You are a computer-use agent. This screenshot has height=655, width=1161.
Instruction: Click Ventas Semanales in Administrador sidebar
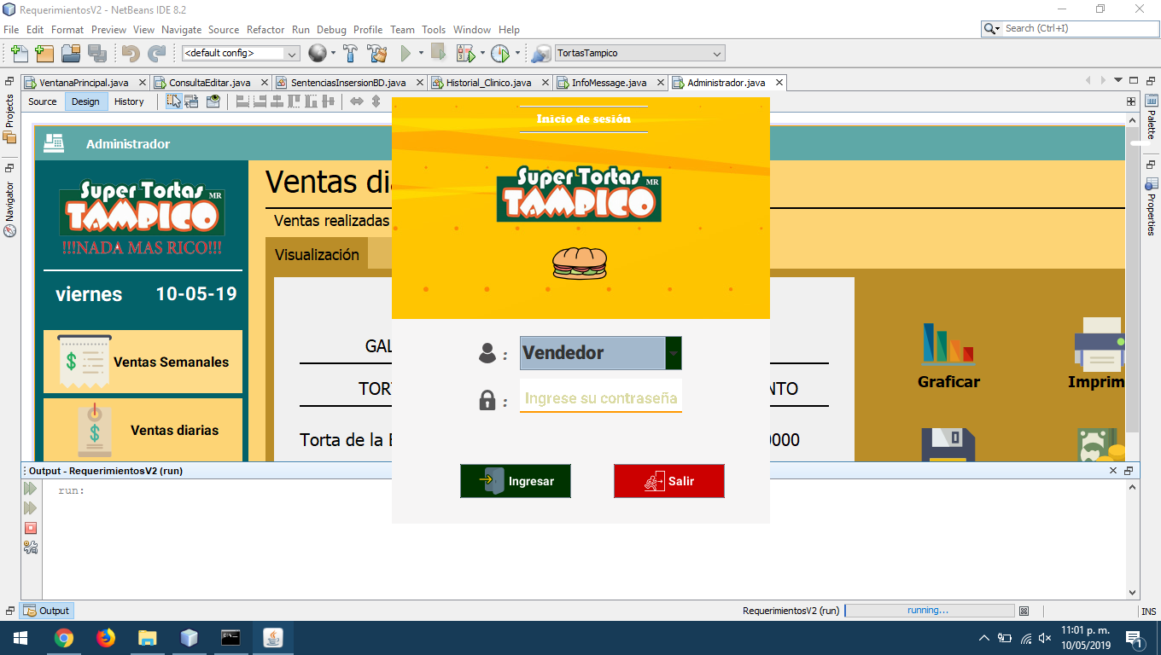click(x=143, y=362)
